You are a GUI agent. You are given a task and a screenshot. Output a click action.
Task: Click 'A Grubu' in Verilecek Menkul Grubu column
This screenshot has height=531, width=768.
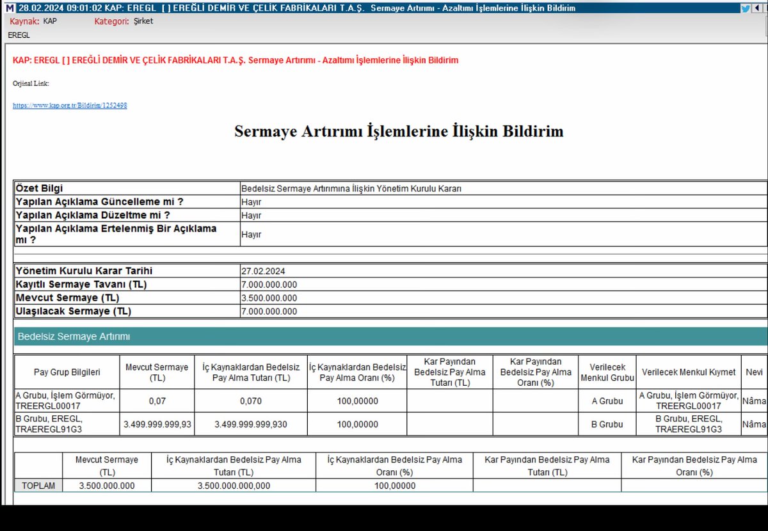[607, 401]
